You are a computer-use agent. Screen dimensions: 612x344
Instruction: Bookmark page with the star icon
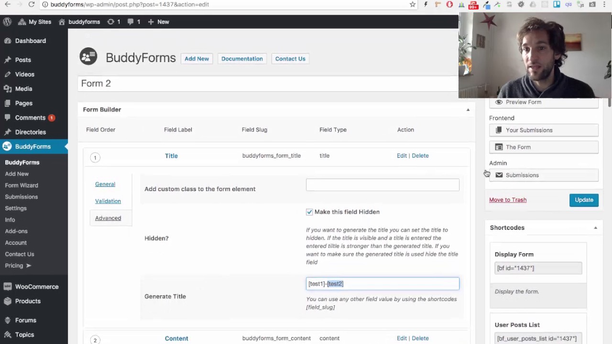[x=412, y=5]
